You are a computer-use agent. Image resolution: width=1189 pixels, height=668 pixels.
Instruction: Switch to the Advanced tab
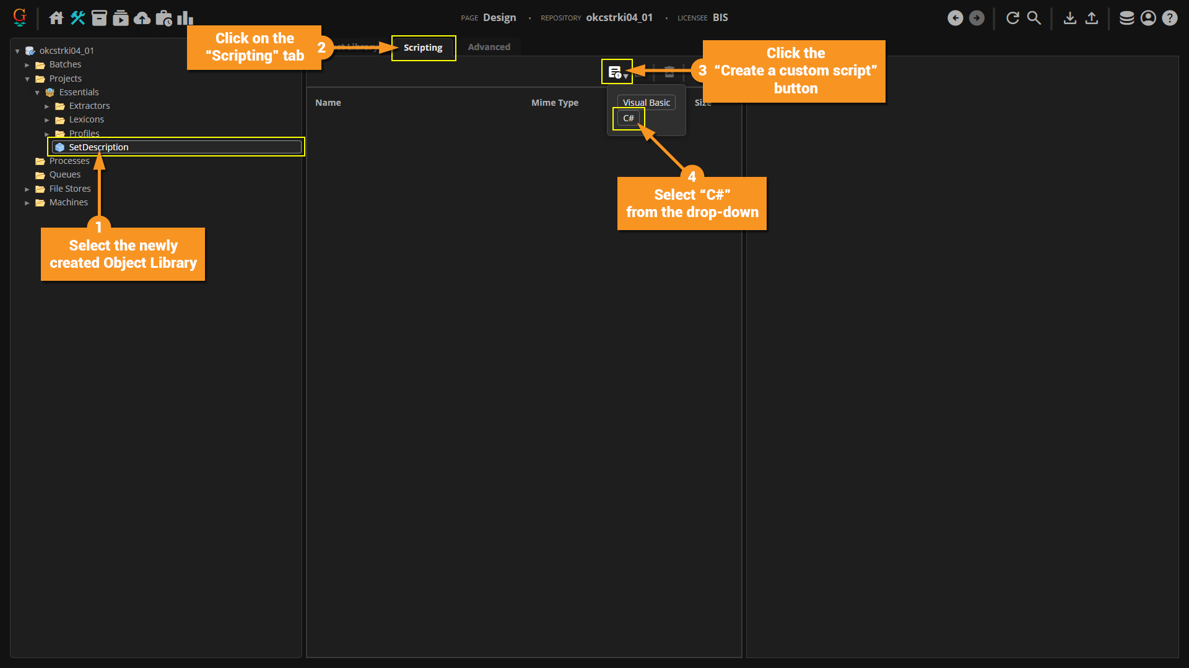coord(489,47)
